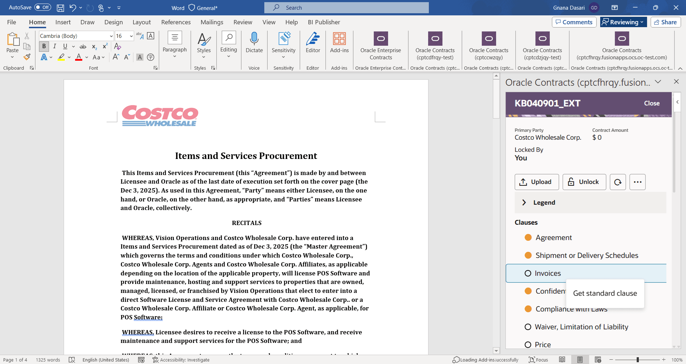
Task: Toggle Underline formatting
Action: (65, 46)
